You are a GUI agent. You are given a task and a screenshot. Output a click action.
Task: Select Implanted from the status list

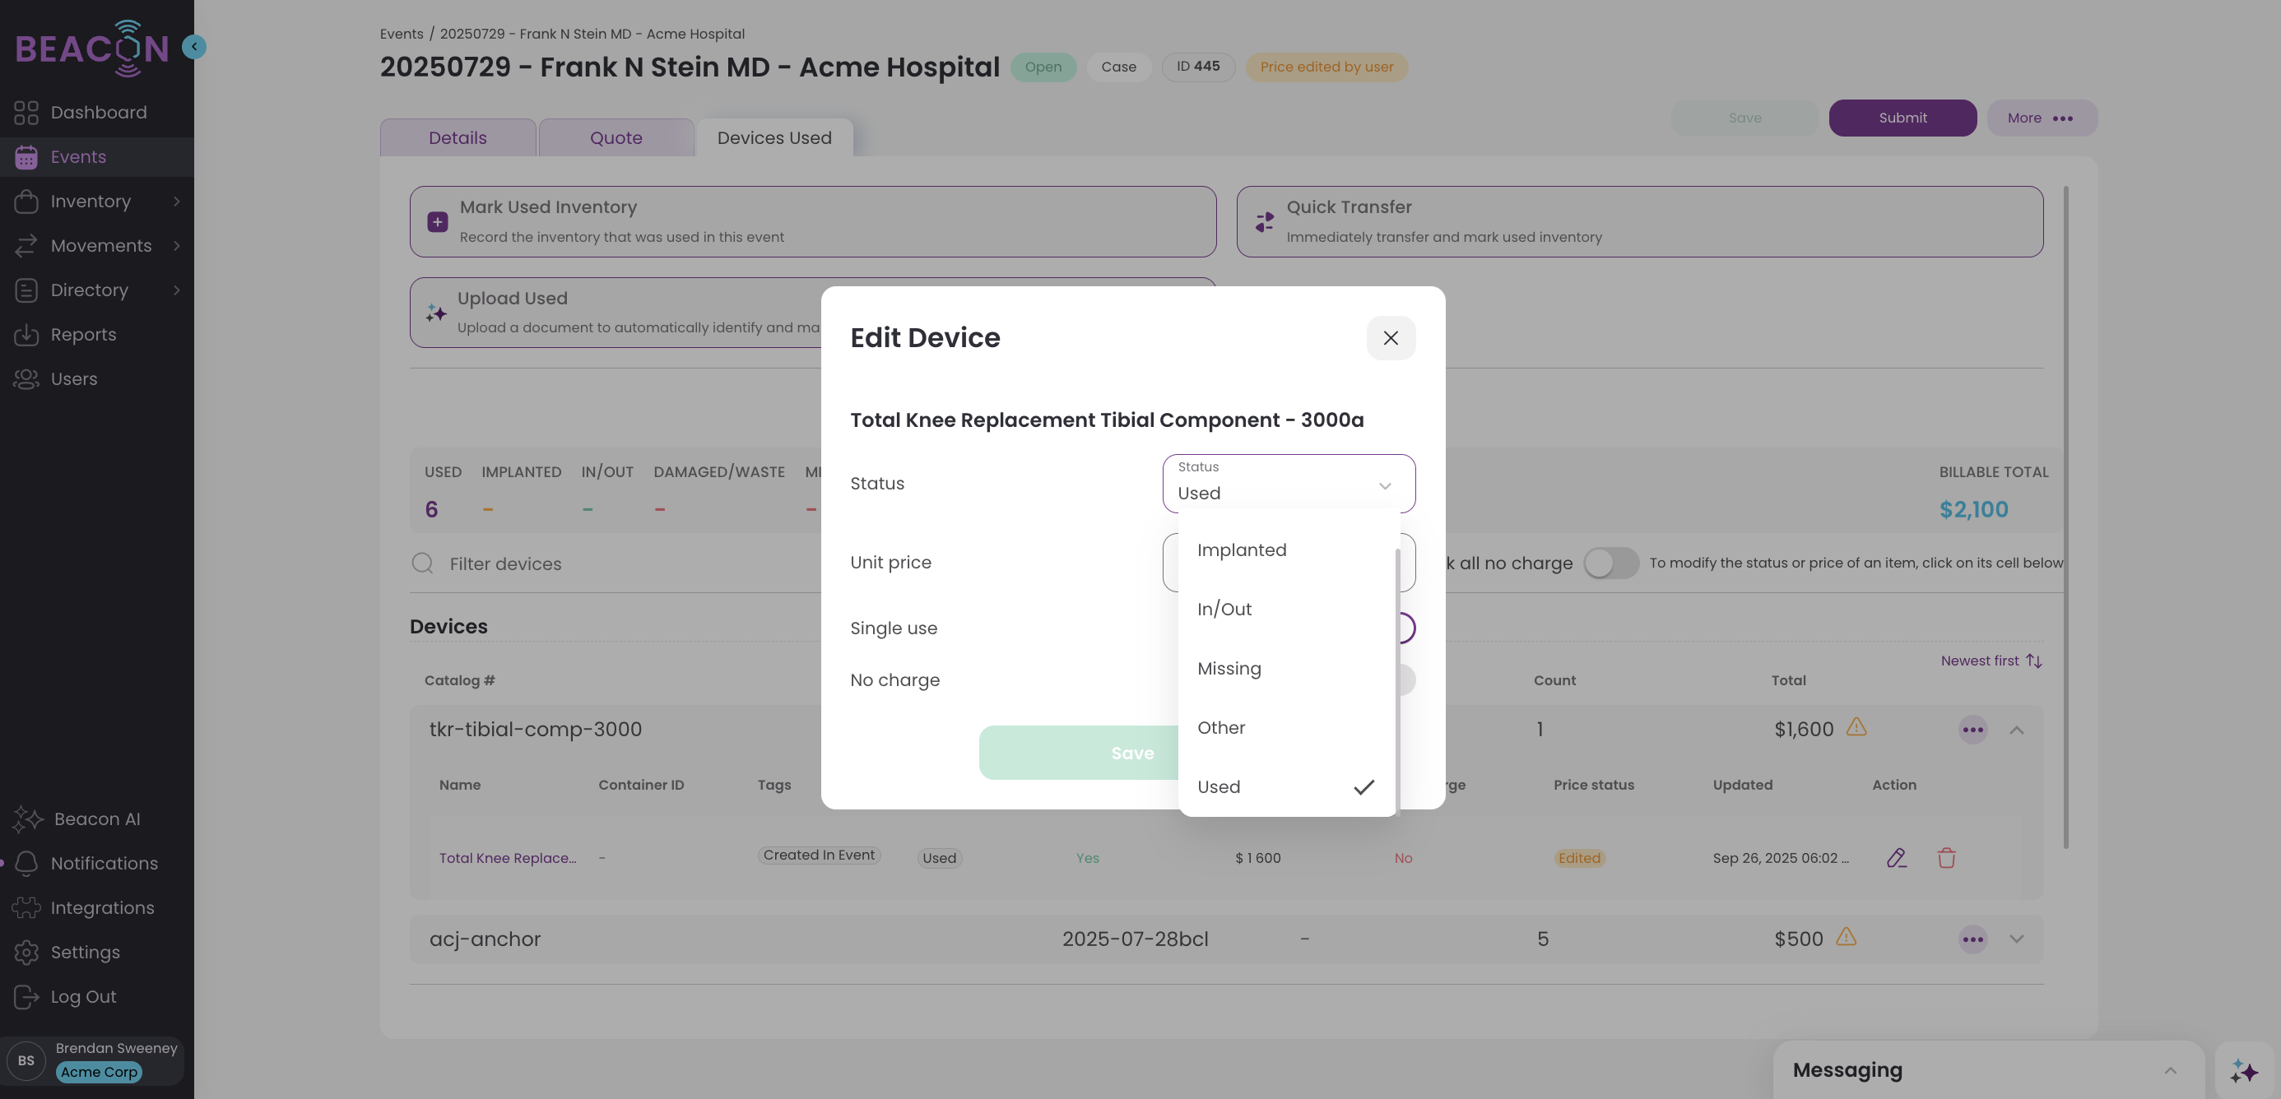1242,549
